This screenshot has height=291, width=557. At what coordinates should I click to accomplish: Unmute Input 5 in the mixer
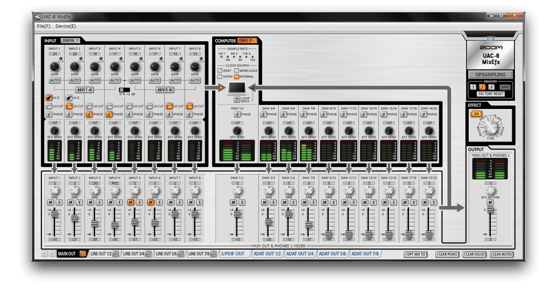point(131,202)
